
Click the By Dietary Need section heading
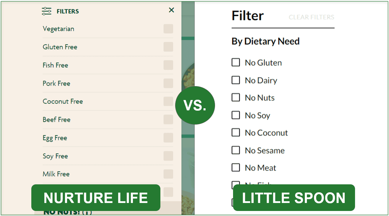265,41
